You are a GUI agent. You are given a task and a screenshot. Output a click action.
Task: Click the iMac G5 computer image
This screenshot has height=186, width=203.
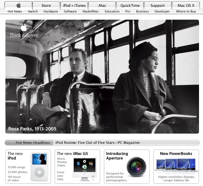(85, 169)
